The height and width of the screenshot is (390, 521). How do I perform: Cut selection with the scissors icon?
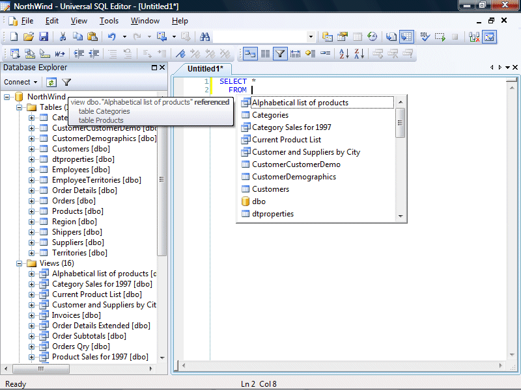coord(63,37)
